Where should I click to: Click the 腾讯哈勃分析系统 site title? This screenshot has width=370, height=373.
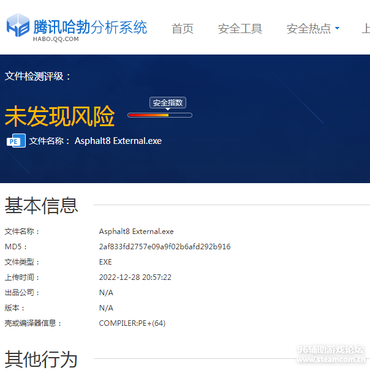pyautogui.click(x=90, y=26)
